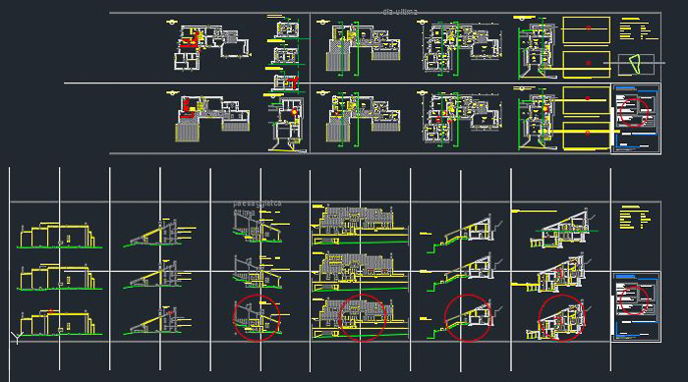Screen dimensions: 688x382
Task: Select the red circle in upper title block
Action: pyautogui.click(x=634, y=112)
